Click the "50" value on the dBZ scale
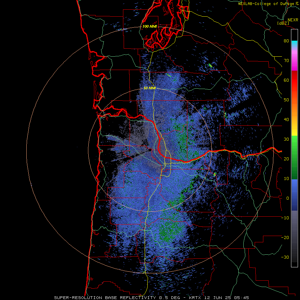The image size is (300, 300). (x=286, y=100)
